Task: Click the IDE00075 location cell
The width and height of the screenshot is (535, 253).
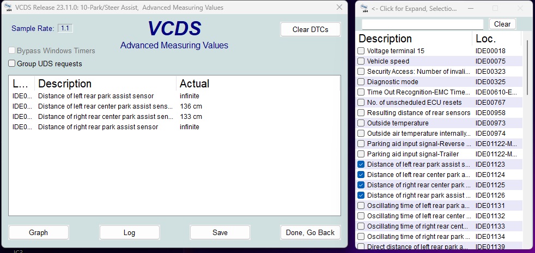Action: pyautogui.click(x=490, y=61)
